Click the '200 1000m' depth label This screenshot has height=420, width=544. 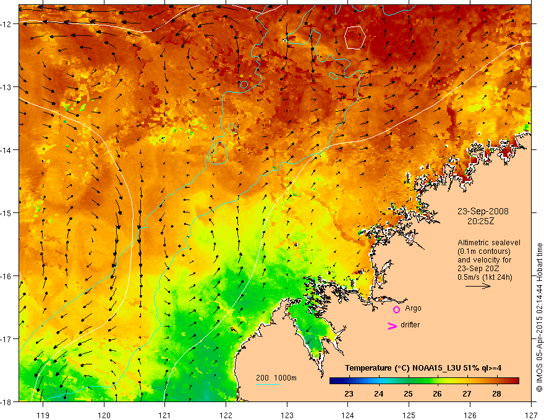(x=276, y=378)
